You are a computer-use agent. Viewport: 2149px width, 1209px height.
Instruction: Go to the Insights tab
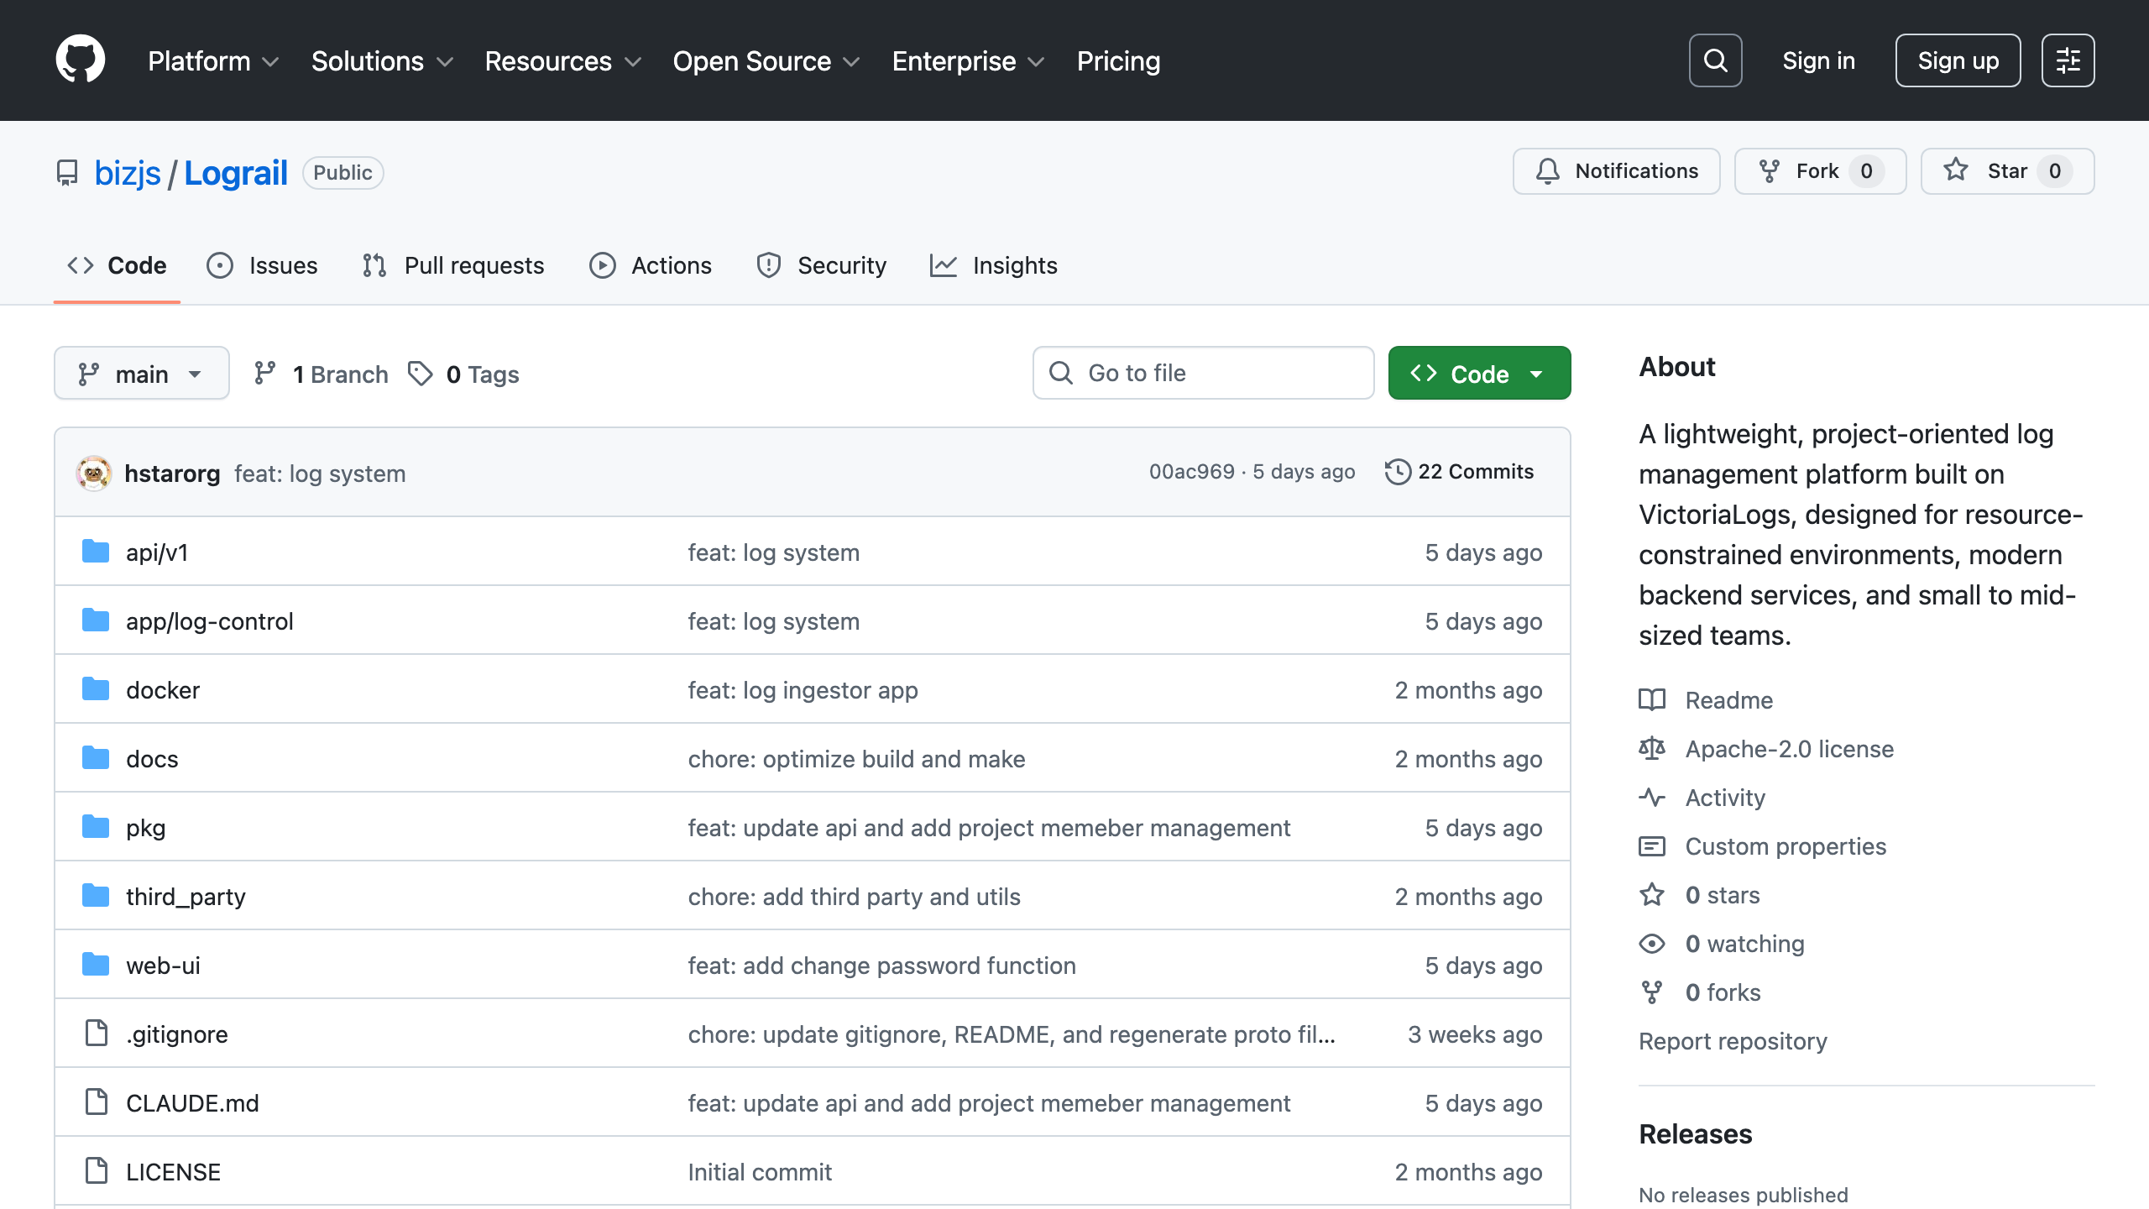click(994, 265)
